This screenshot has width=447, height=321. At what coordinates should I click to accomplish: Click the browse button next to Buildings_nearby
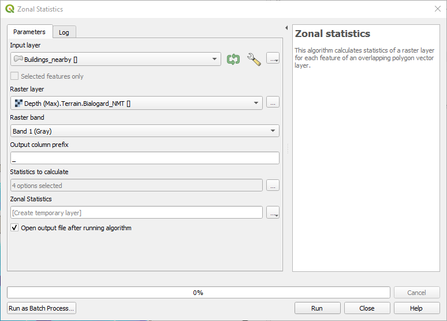(x=273, y=59)
